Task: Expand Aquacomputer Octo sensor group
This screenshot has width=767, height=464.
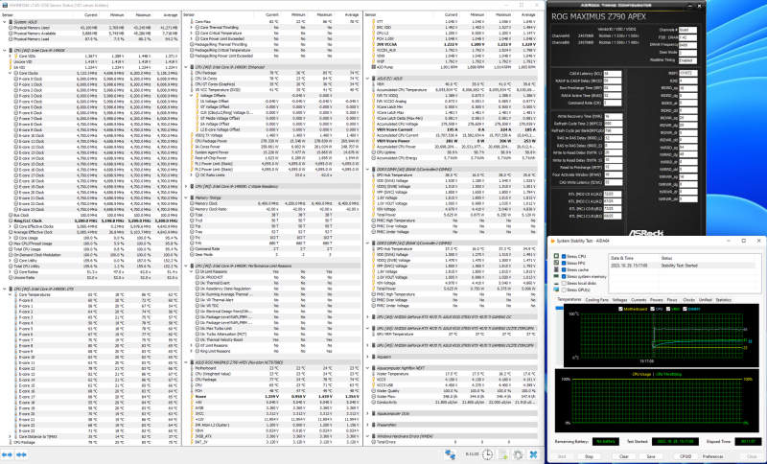Action: [368, 413]
